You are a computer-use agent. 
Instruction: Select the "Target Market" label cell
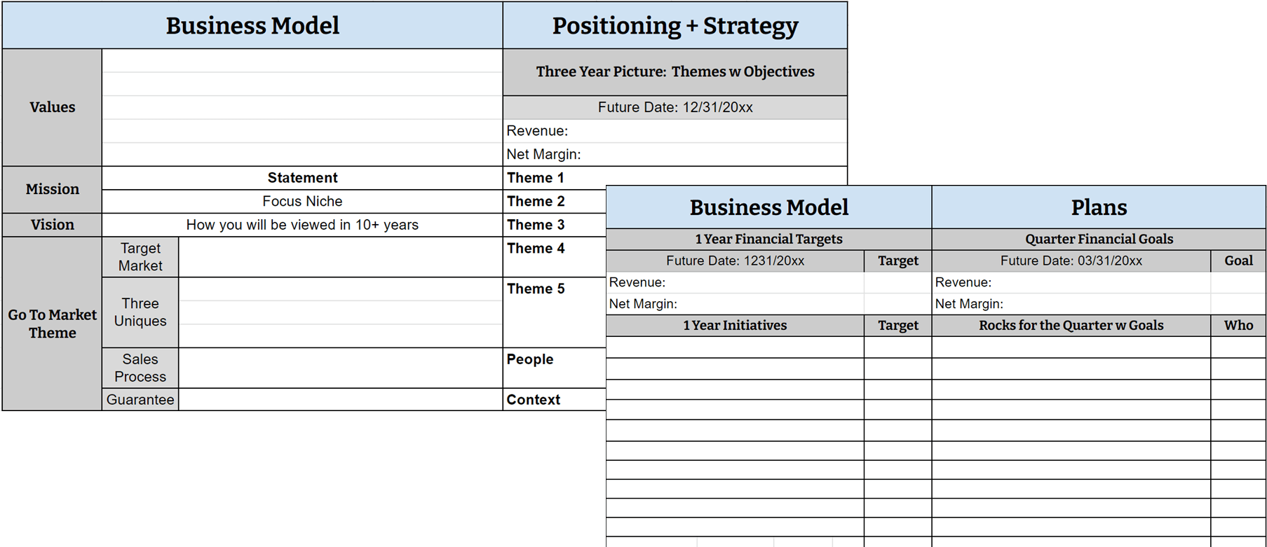[140, 257]
